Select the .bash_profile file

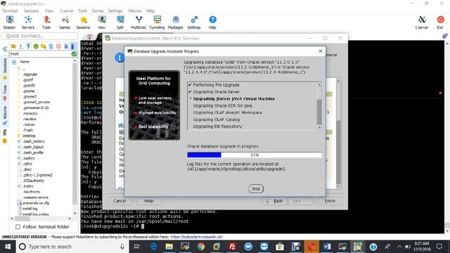click(x=33, y=153)
